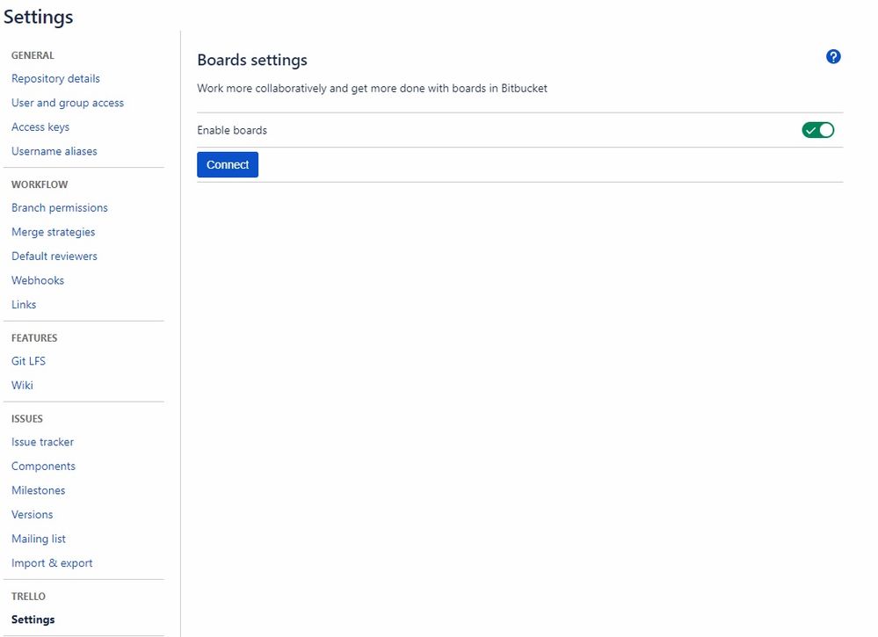
Task: Select Wiki under Features
Action: tap(22, 386)
